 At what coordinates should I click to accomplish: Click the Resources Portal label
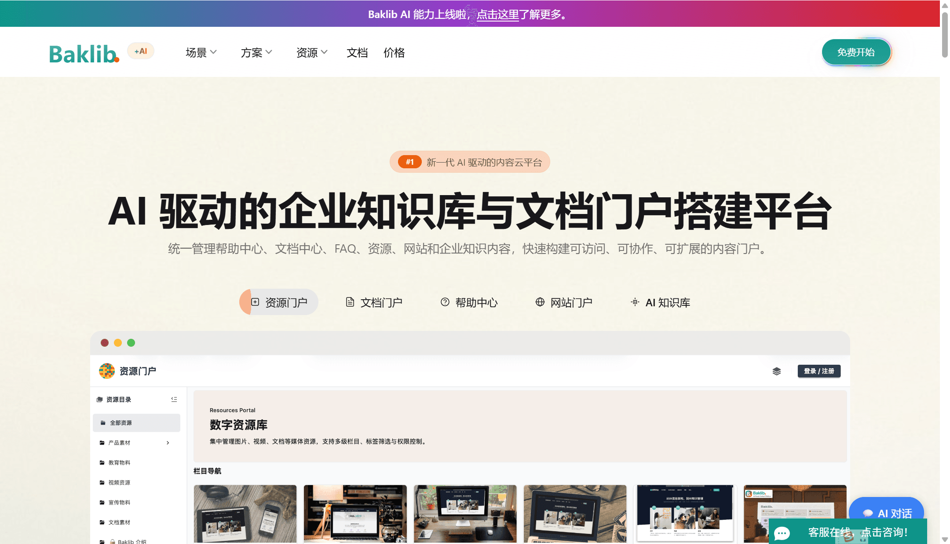[232, 410]
